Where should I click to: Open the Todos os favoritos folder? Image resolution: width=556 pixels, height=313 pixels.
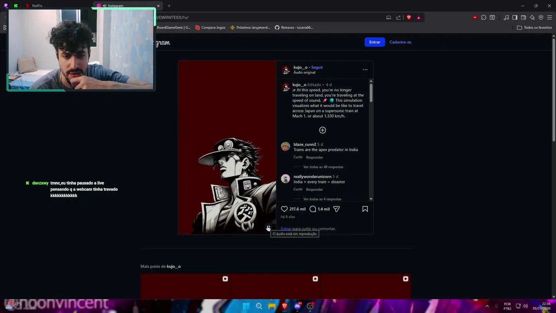point(534,27)
